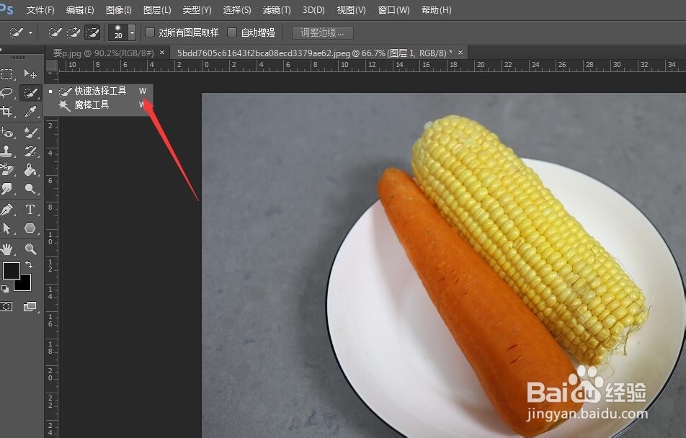
Task: Select the Polygon shape tool
Action: 30,228
